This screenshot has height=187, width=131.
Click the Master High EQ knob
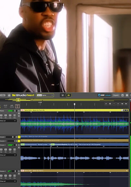click(x=1, y=115)
